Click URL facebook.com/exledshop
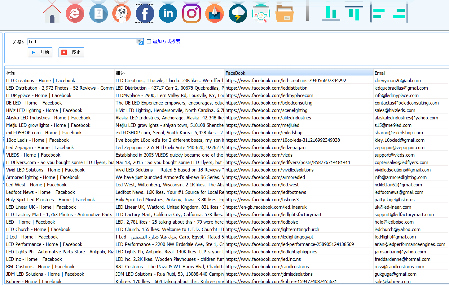This screenshot has height=285, width=449. click(264, 133)
